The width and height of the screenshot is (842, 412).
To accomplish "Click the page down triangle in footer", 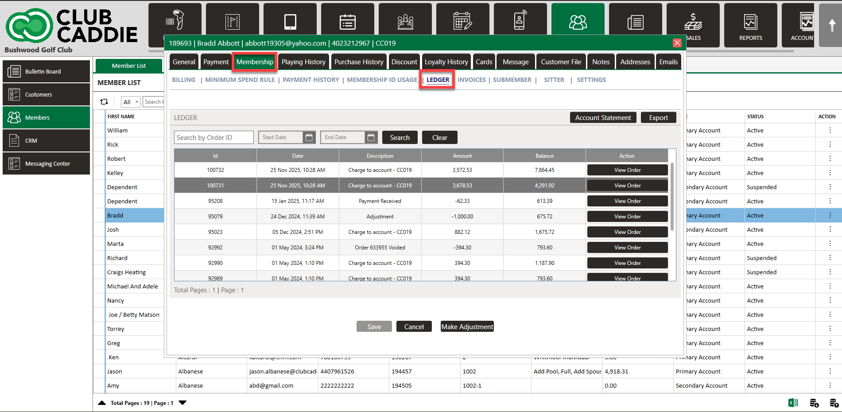I will coord(182,403).
